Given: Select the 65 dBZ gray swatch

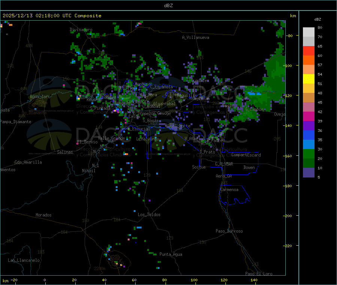Looking at the screenshot, I should 309,42.
